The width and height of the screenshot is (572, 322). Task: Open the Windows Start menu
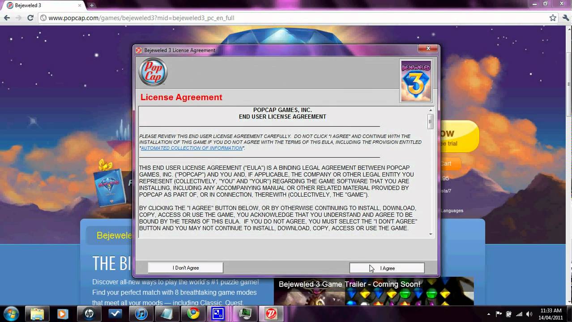(11, 314)
